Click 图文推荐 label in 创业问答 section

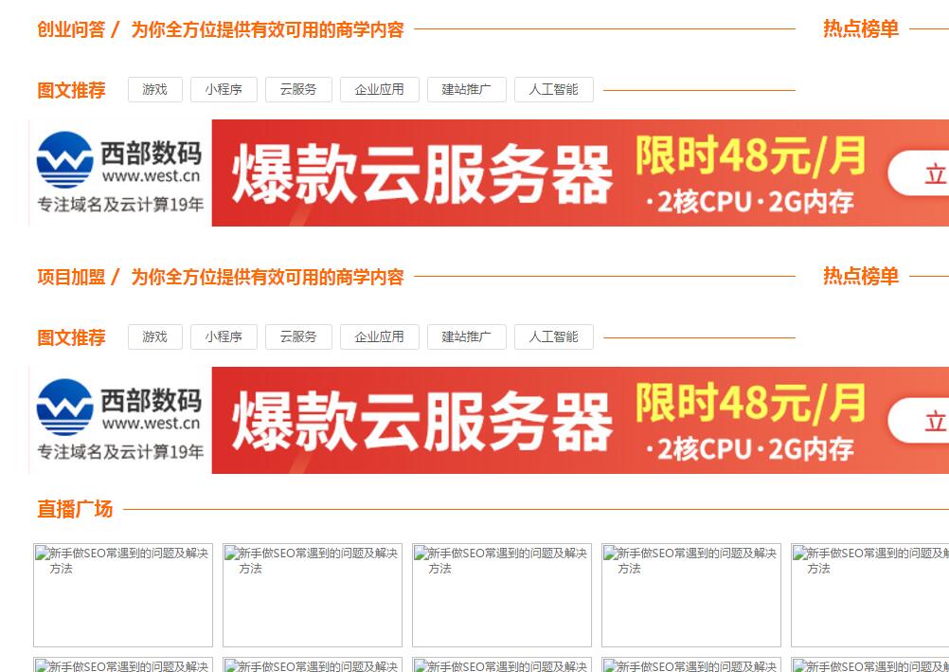tap(71, 90)
